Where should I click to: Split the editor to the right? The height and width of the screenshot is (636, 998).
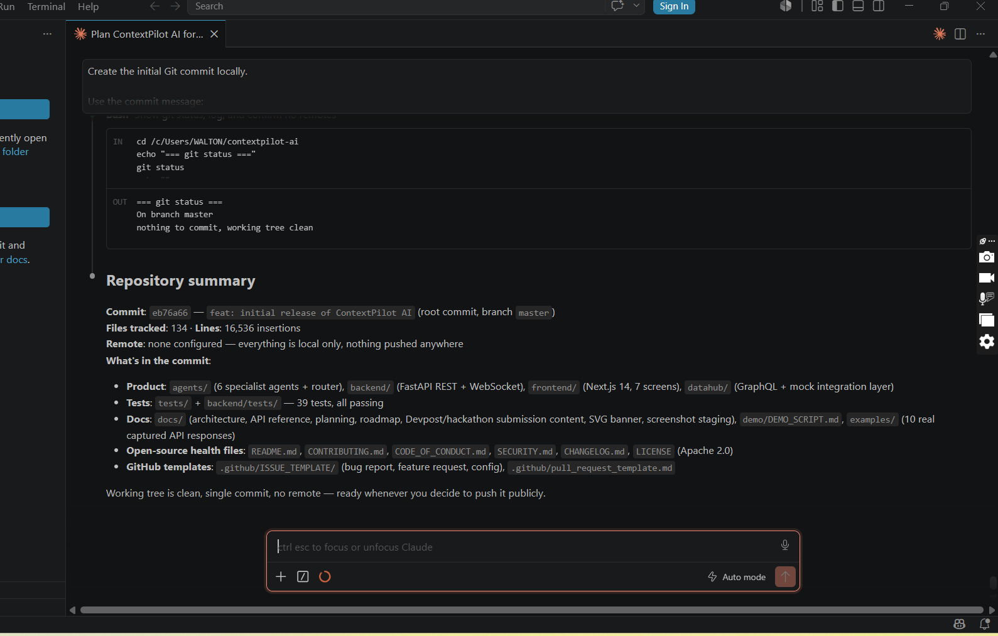(x=960, y=34)
